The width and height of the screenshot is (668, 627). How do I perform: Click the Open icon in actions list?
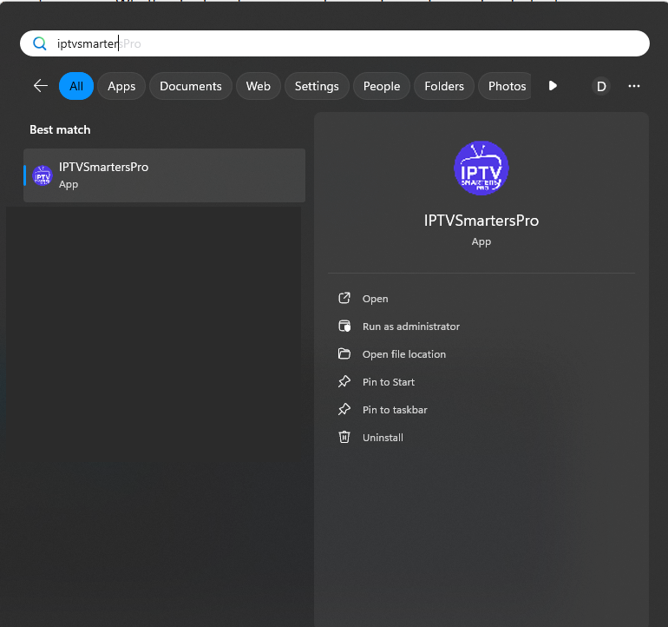pos(344,299)
